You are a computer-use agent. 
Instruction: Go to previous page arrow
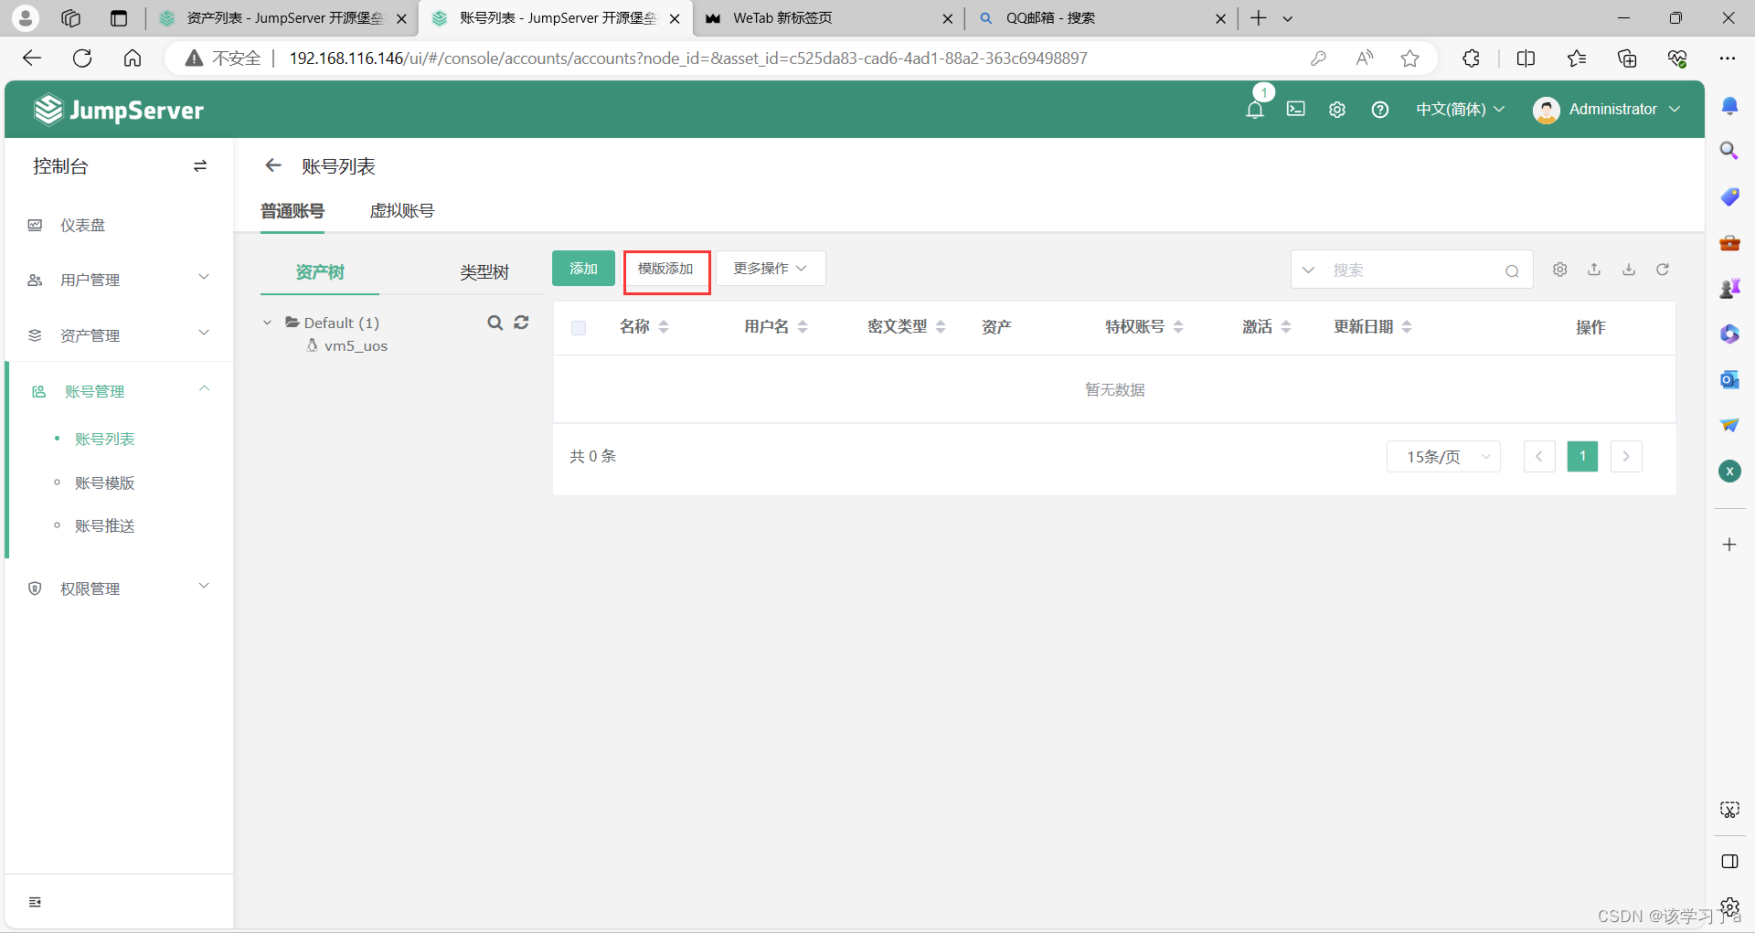point(1539,456)
